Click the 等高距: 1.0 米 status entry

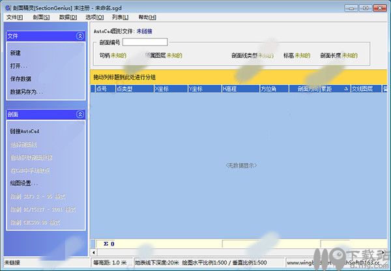pyautogui.click(x=110, y=263)
